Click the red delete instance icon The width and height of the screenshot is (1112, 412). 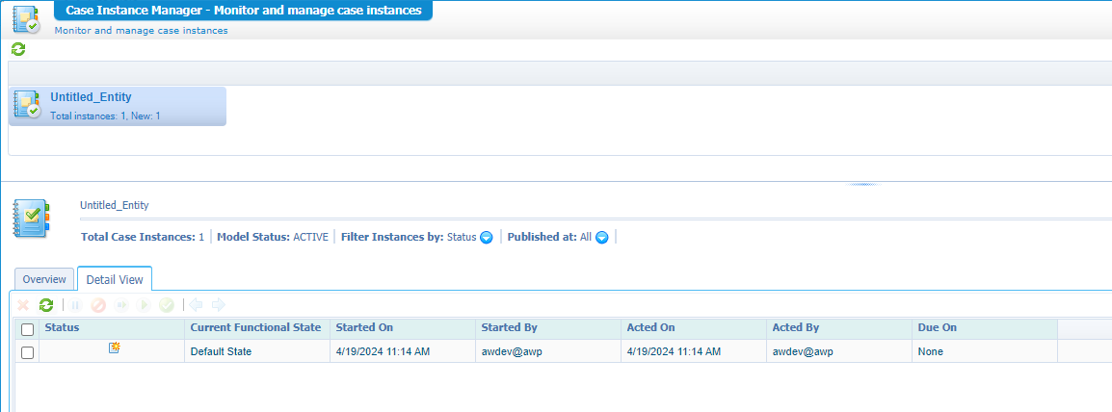pyautogui.click(x=24, y=305)
